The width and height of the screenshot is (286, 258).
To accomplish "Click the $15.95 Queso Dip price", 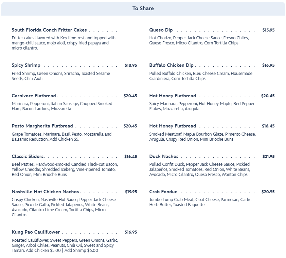I will [268, 30].
